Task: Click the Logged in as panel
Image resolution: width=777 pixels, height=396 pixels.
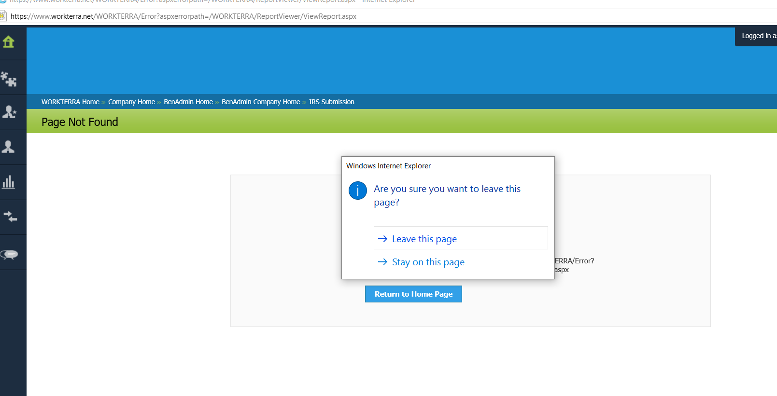Action: pyautogui.click(x=757, y=36)
